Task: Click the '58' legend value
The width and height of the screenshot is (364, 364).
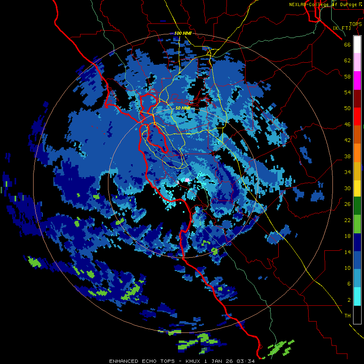Action: click(x=347, y=76)
